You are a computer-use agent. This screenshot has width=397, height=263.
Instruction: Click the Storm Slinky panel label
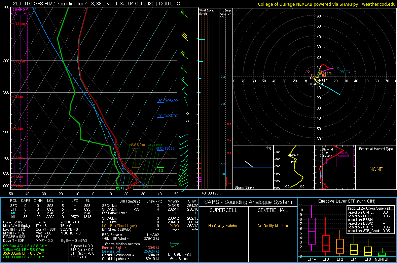pos(244,187)
